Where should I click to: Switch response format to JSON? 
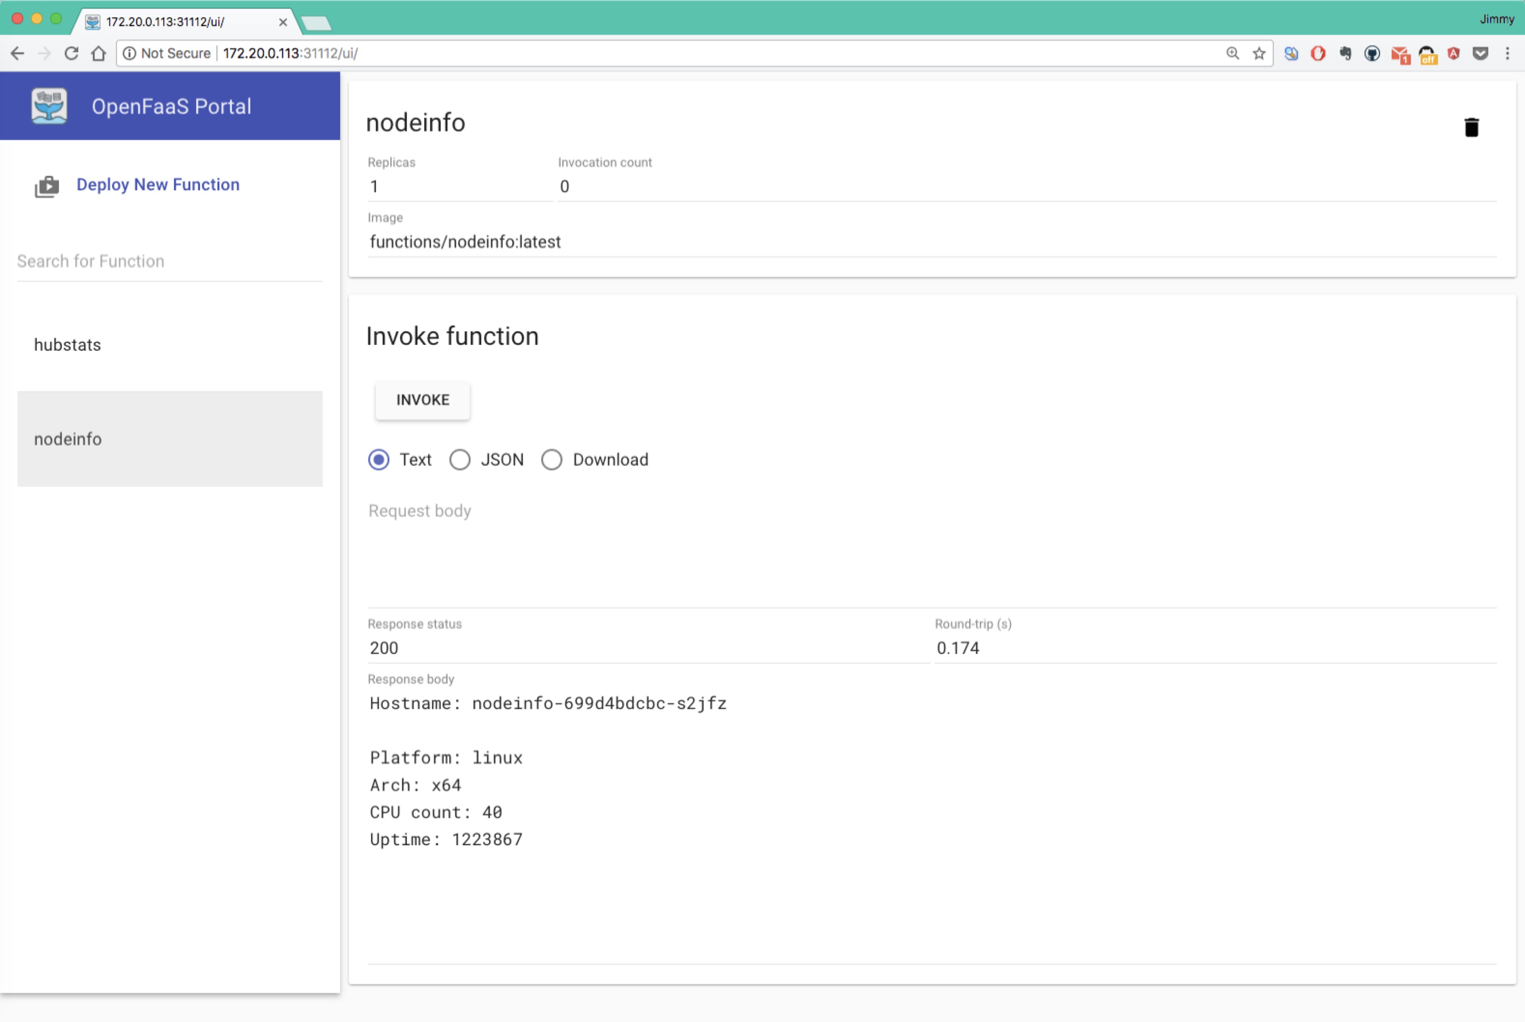coord(460,459)
